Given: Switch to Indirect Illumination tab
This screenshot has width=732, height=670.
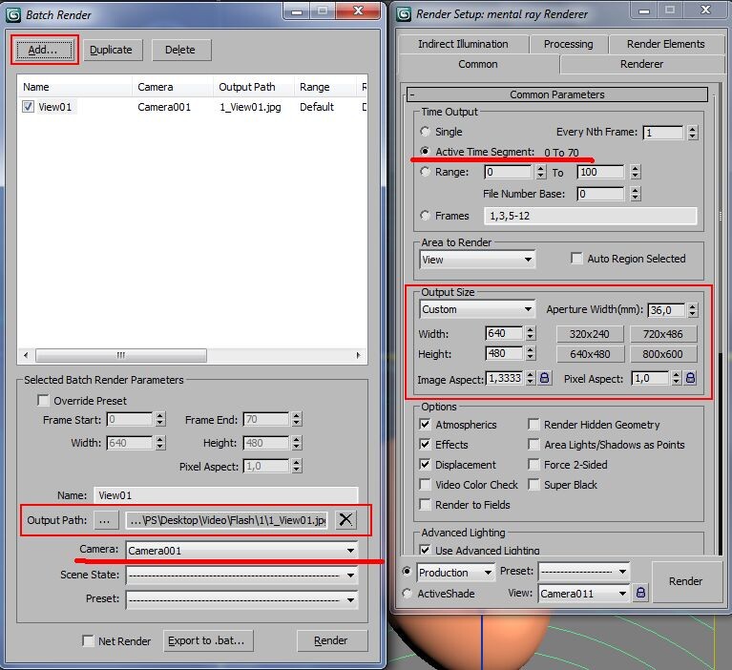Looking at the screenshot, I should 463,44.
